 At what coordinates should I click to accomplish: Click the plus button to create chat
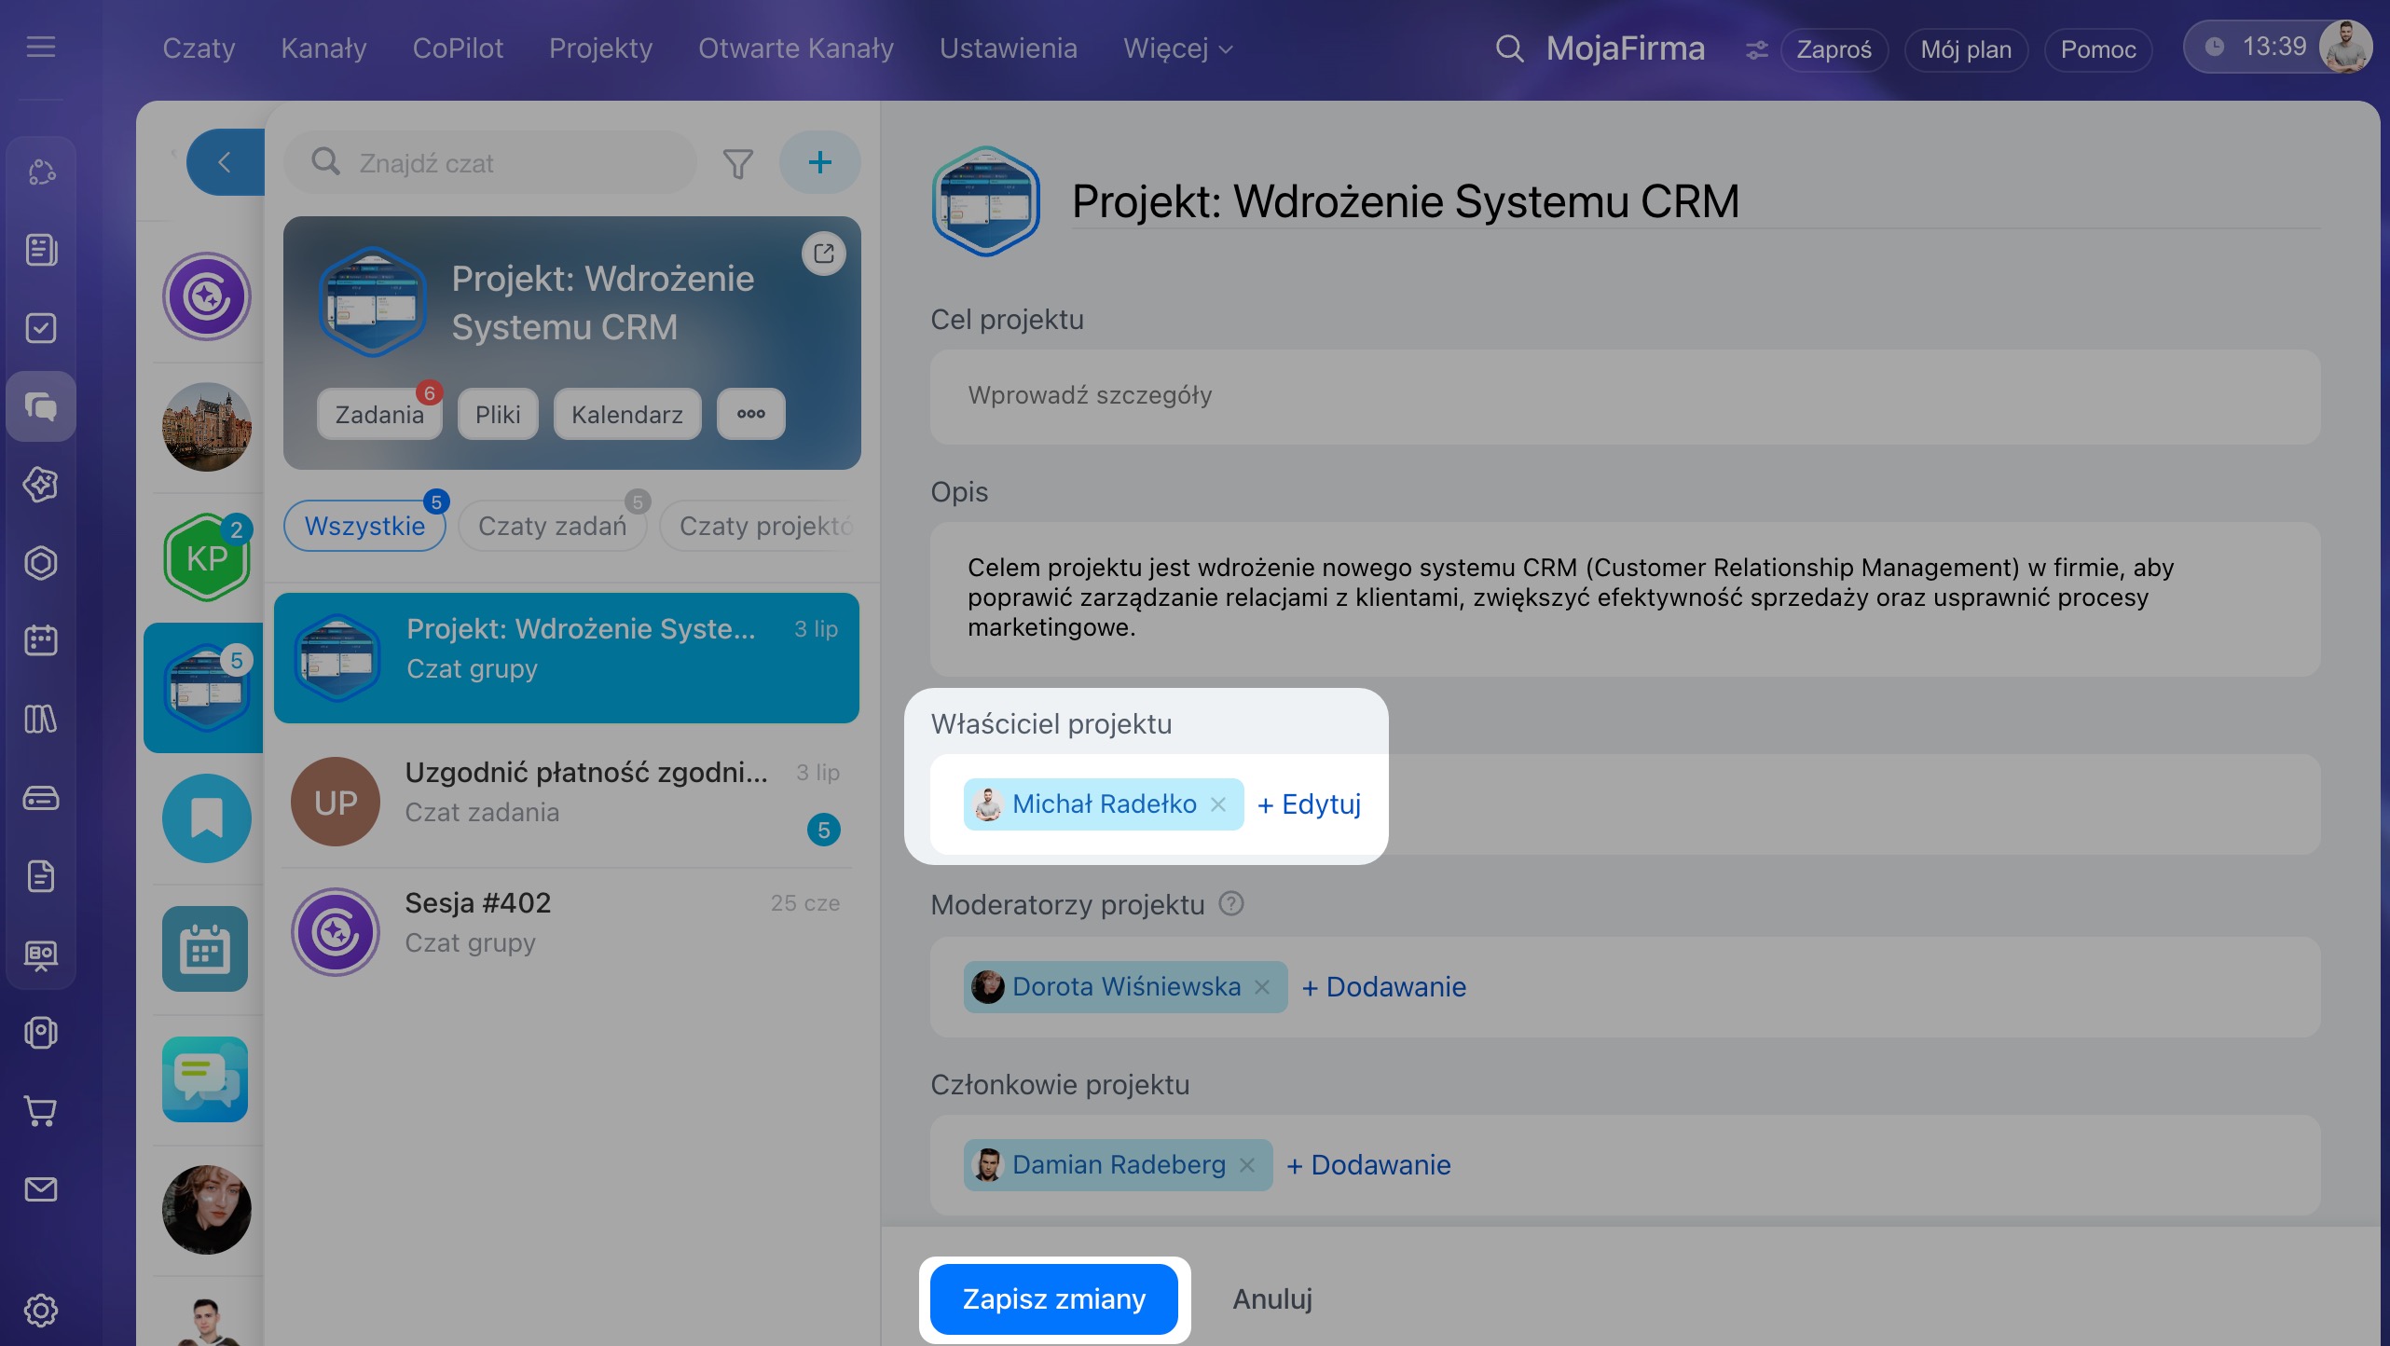[819, 162]
